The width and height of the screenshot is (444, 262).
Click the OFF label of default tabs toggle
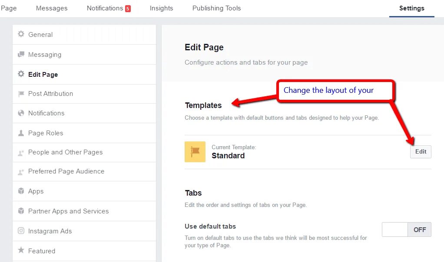419,229
